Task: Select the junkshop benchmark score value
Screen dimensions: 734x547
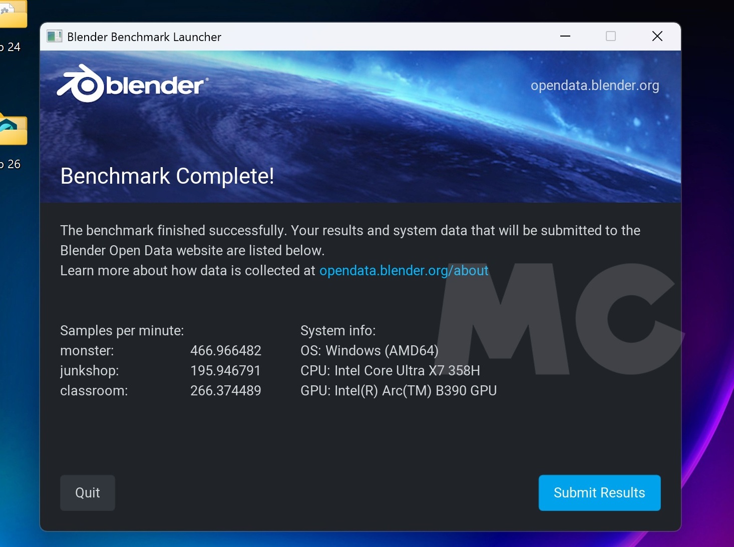Action: point(226,370)
